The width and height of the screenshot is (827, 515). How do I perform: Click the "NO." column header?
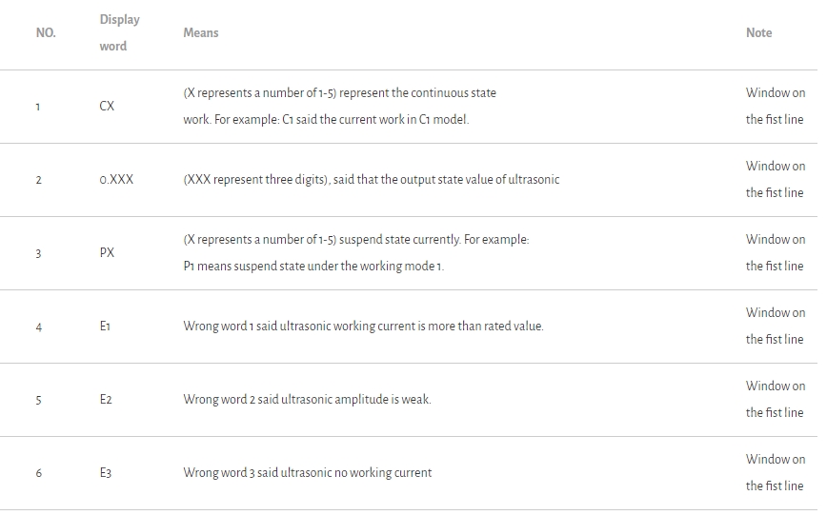tap(46, 33)
